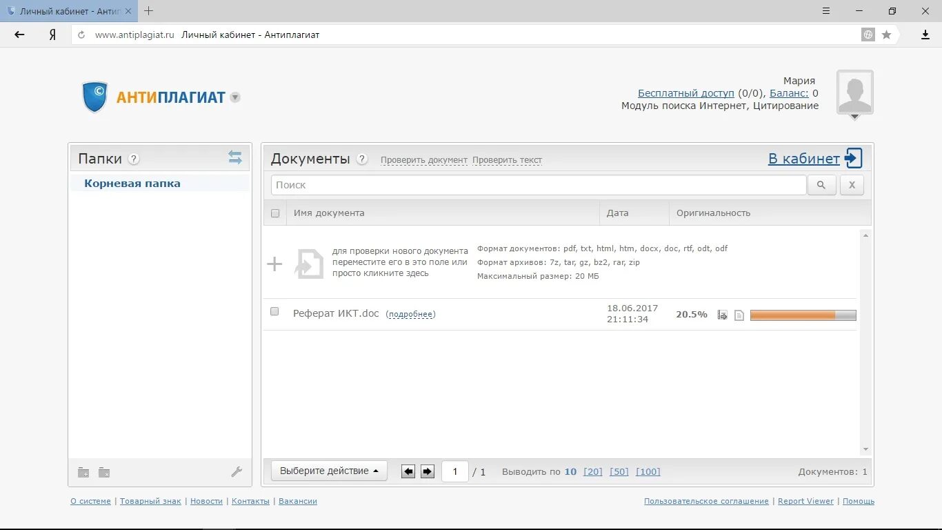Click the document list scrollbar up arrow
Screen dimensions: 942x530
coord(866,235)
